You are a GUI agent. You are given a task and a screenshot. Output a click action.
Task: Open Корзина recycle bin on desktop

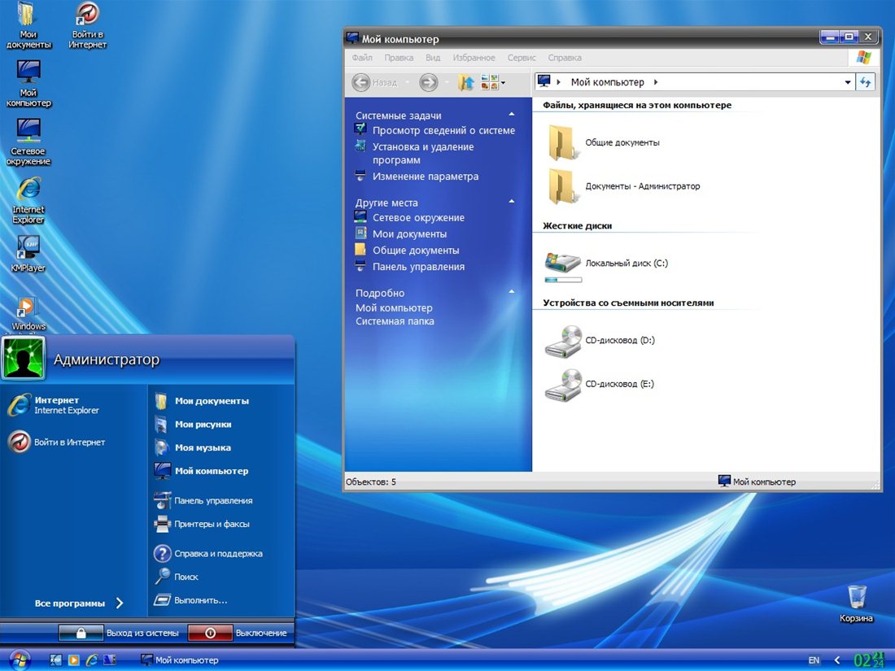pyautogui.click(x=856, y=597)
